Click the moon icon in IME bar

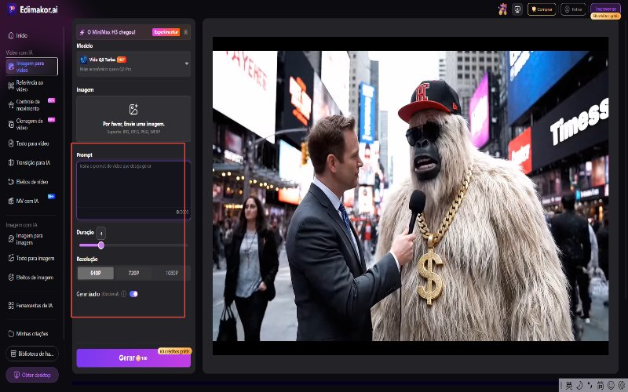point(579,386)
